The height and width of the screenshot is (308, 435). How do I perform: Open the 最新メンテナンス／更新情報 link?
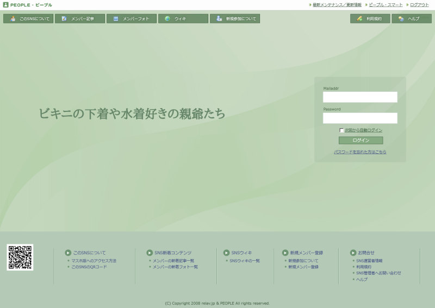[337, 5]
